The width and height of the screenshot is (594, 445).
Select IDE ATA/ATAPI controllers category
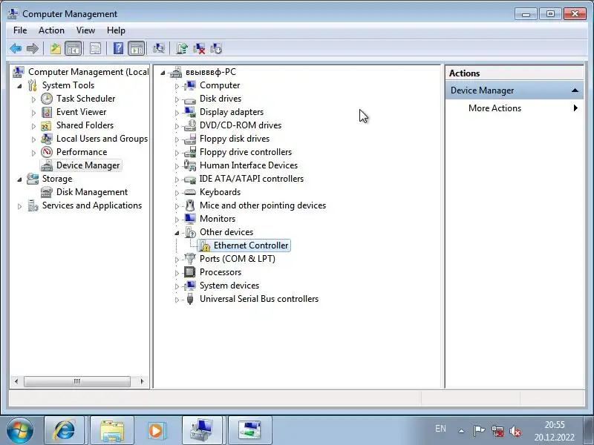coord(251,179)
